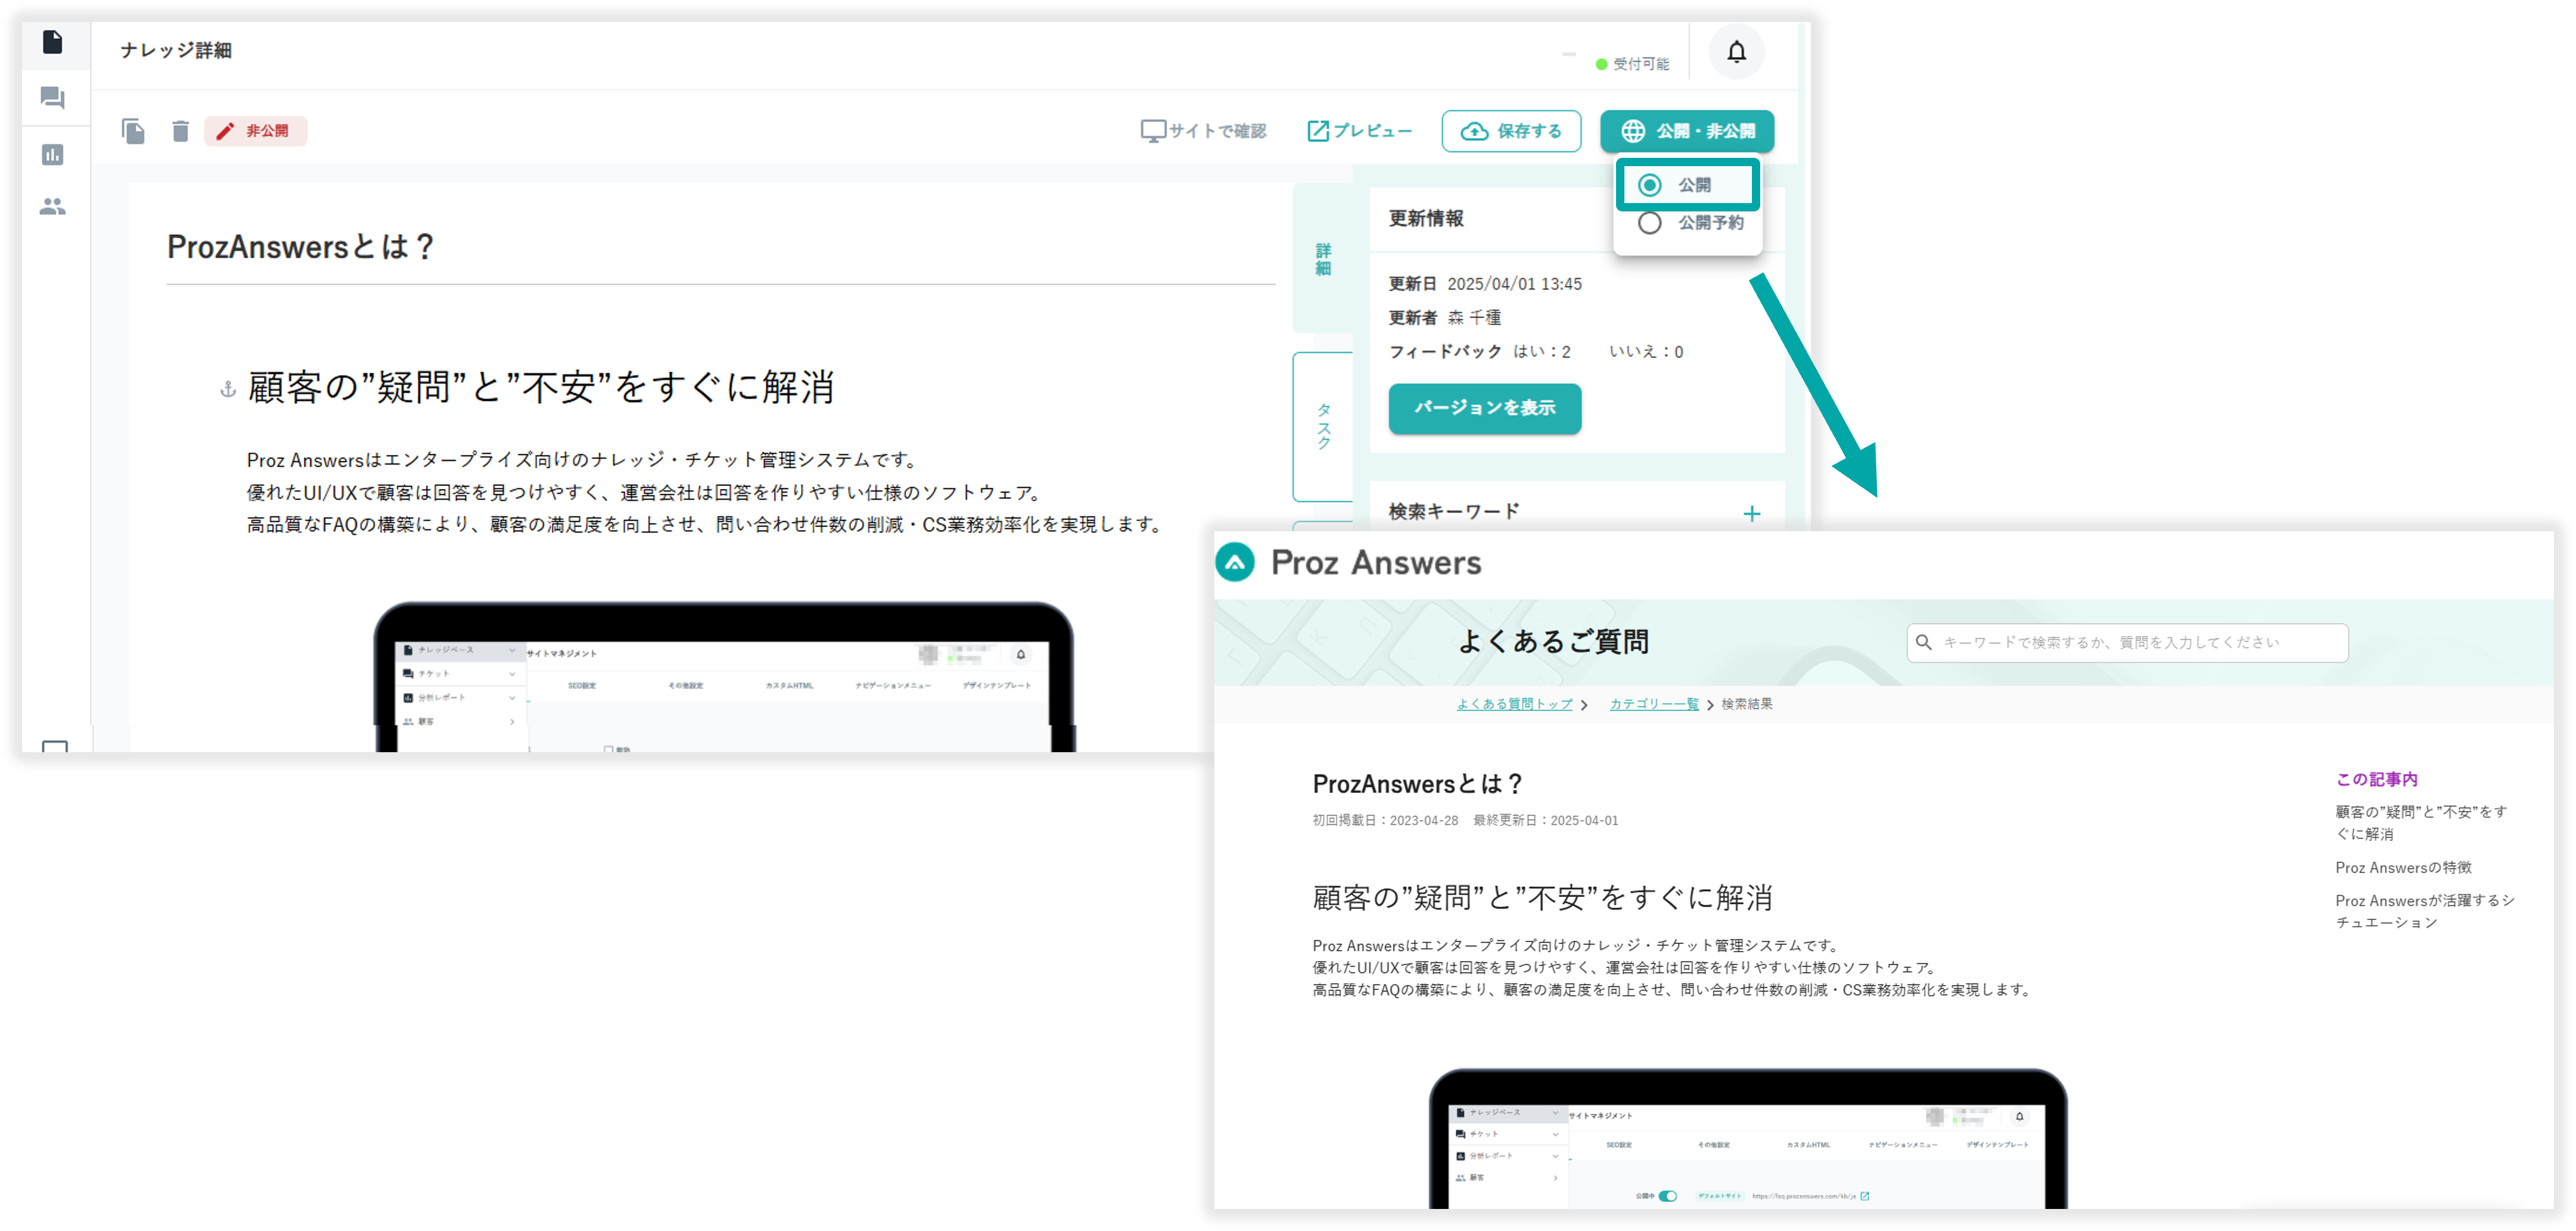Open the chat tickets sidebar icon

click(53, 98)
